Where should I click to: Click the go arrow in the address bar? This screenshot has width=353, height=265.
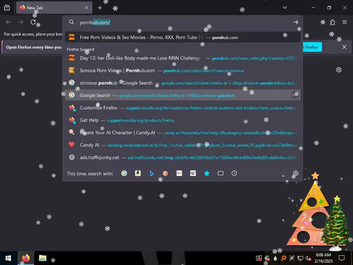(295, 22)
